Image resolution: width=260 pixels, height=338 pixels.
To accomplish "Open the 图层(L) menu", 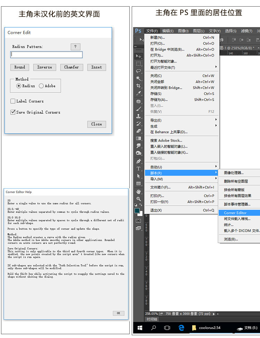I will [x=199, y=31].
